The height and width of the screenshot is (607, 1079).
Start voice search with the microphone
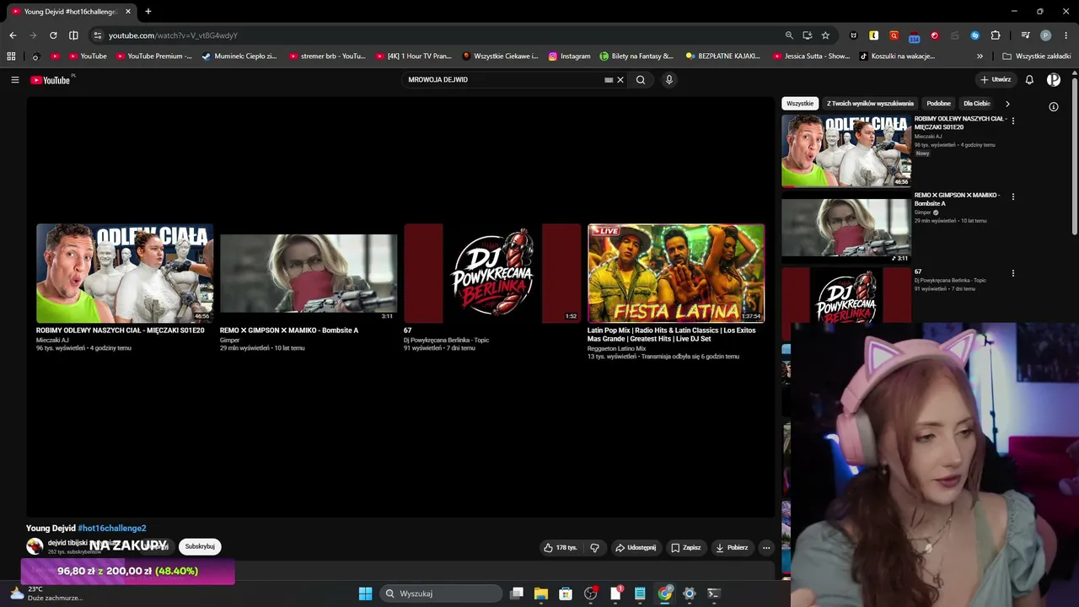point(669,80)
